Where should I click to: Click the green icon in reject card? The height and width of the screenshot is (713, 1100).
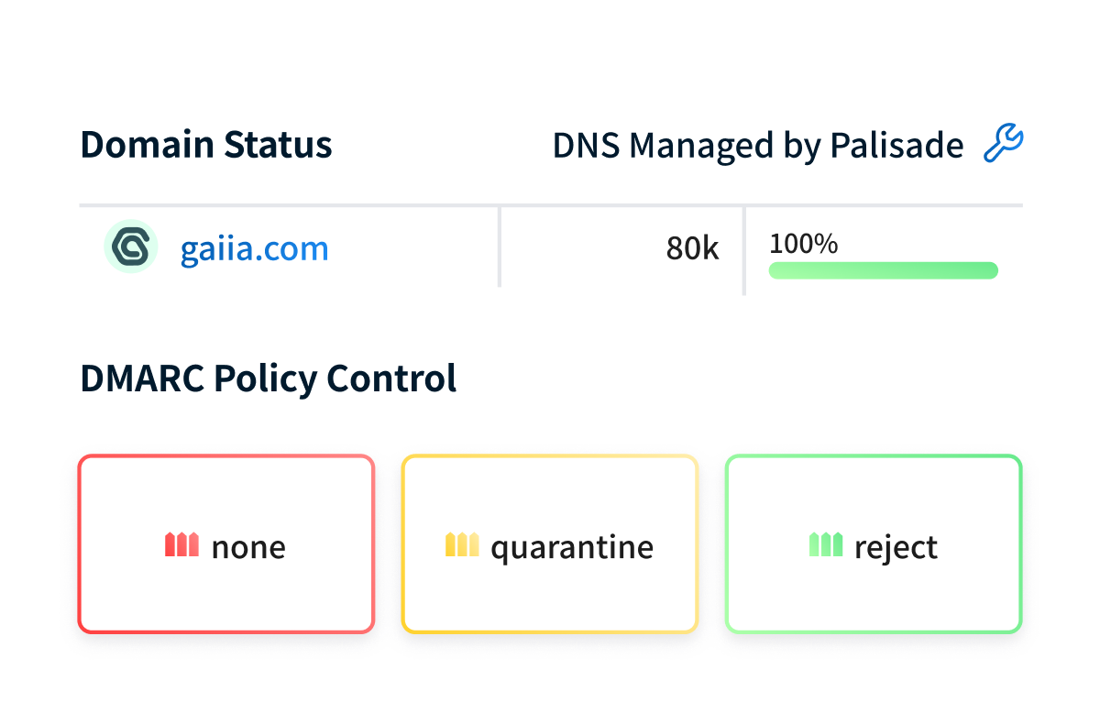click(x=826, y=545)
